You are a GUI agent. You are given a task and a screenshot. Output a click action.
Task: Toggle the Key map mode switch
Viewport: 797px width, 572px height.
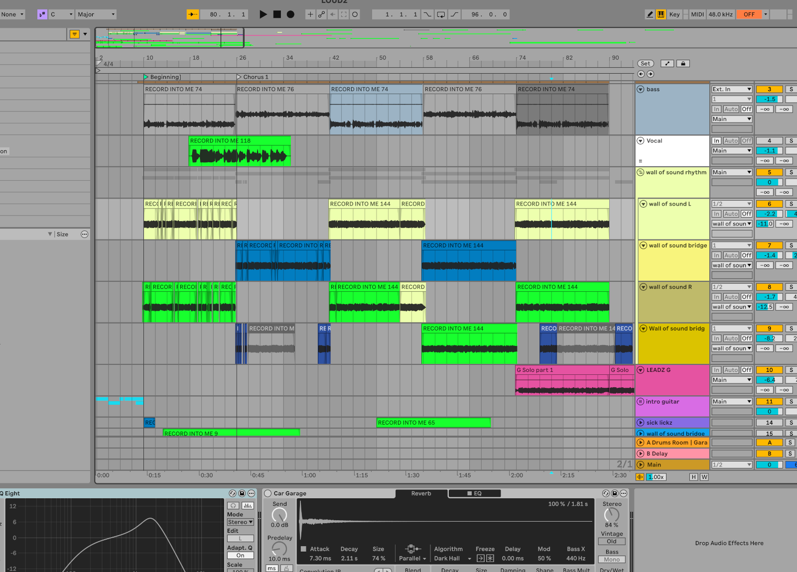pos(674,14)
